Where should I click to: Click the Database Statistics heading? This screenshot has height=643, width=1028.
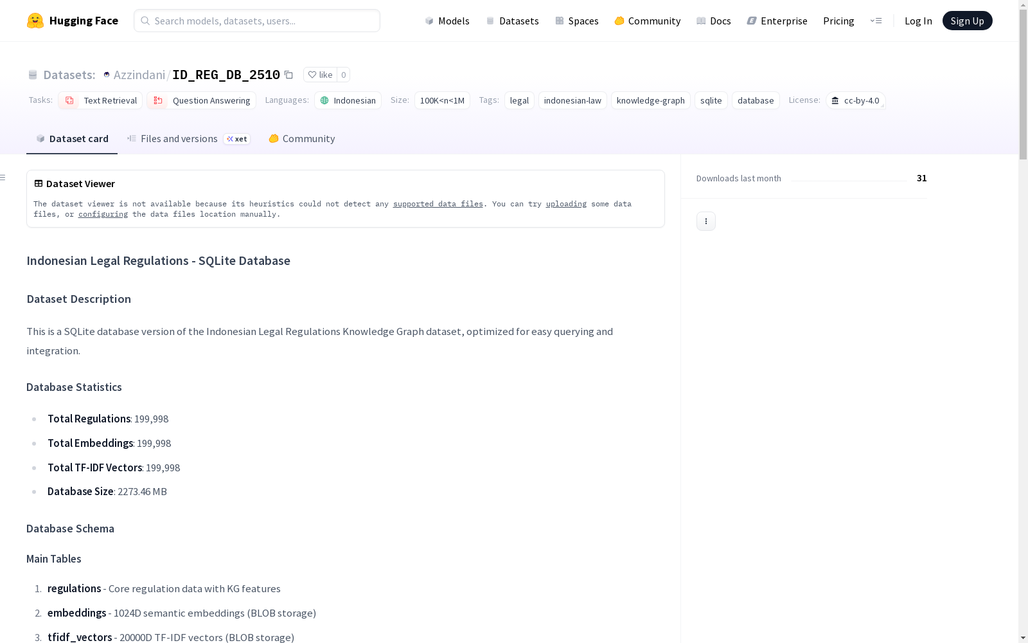74,387
